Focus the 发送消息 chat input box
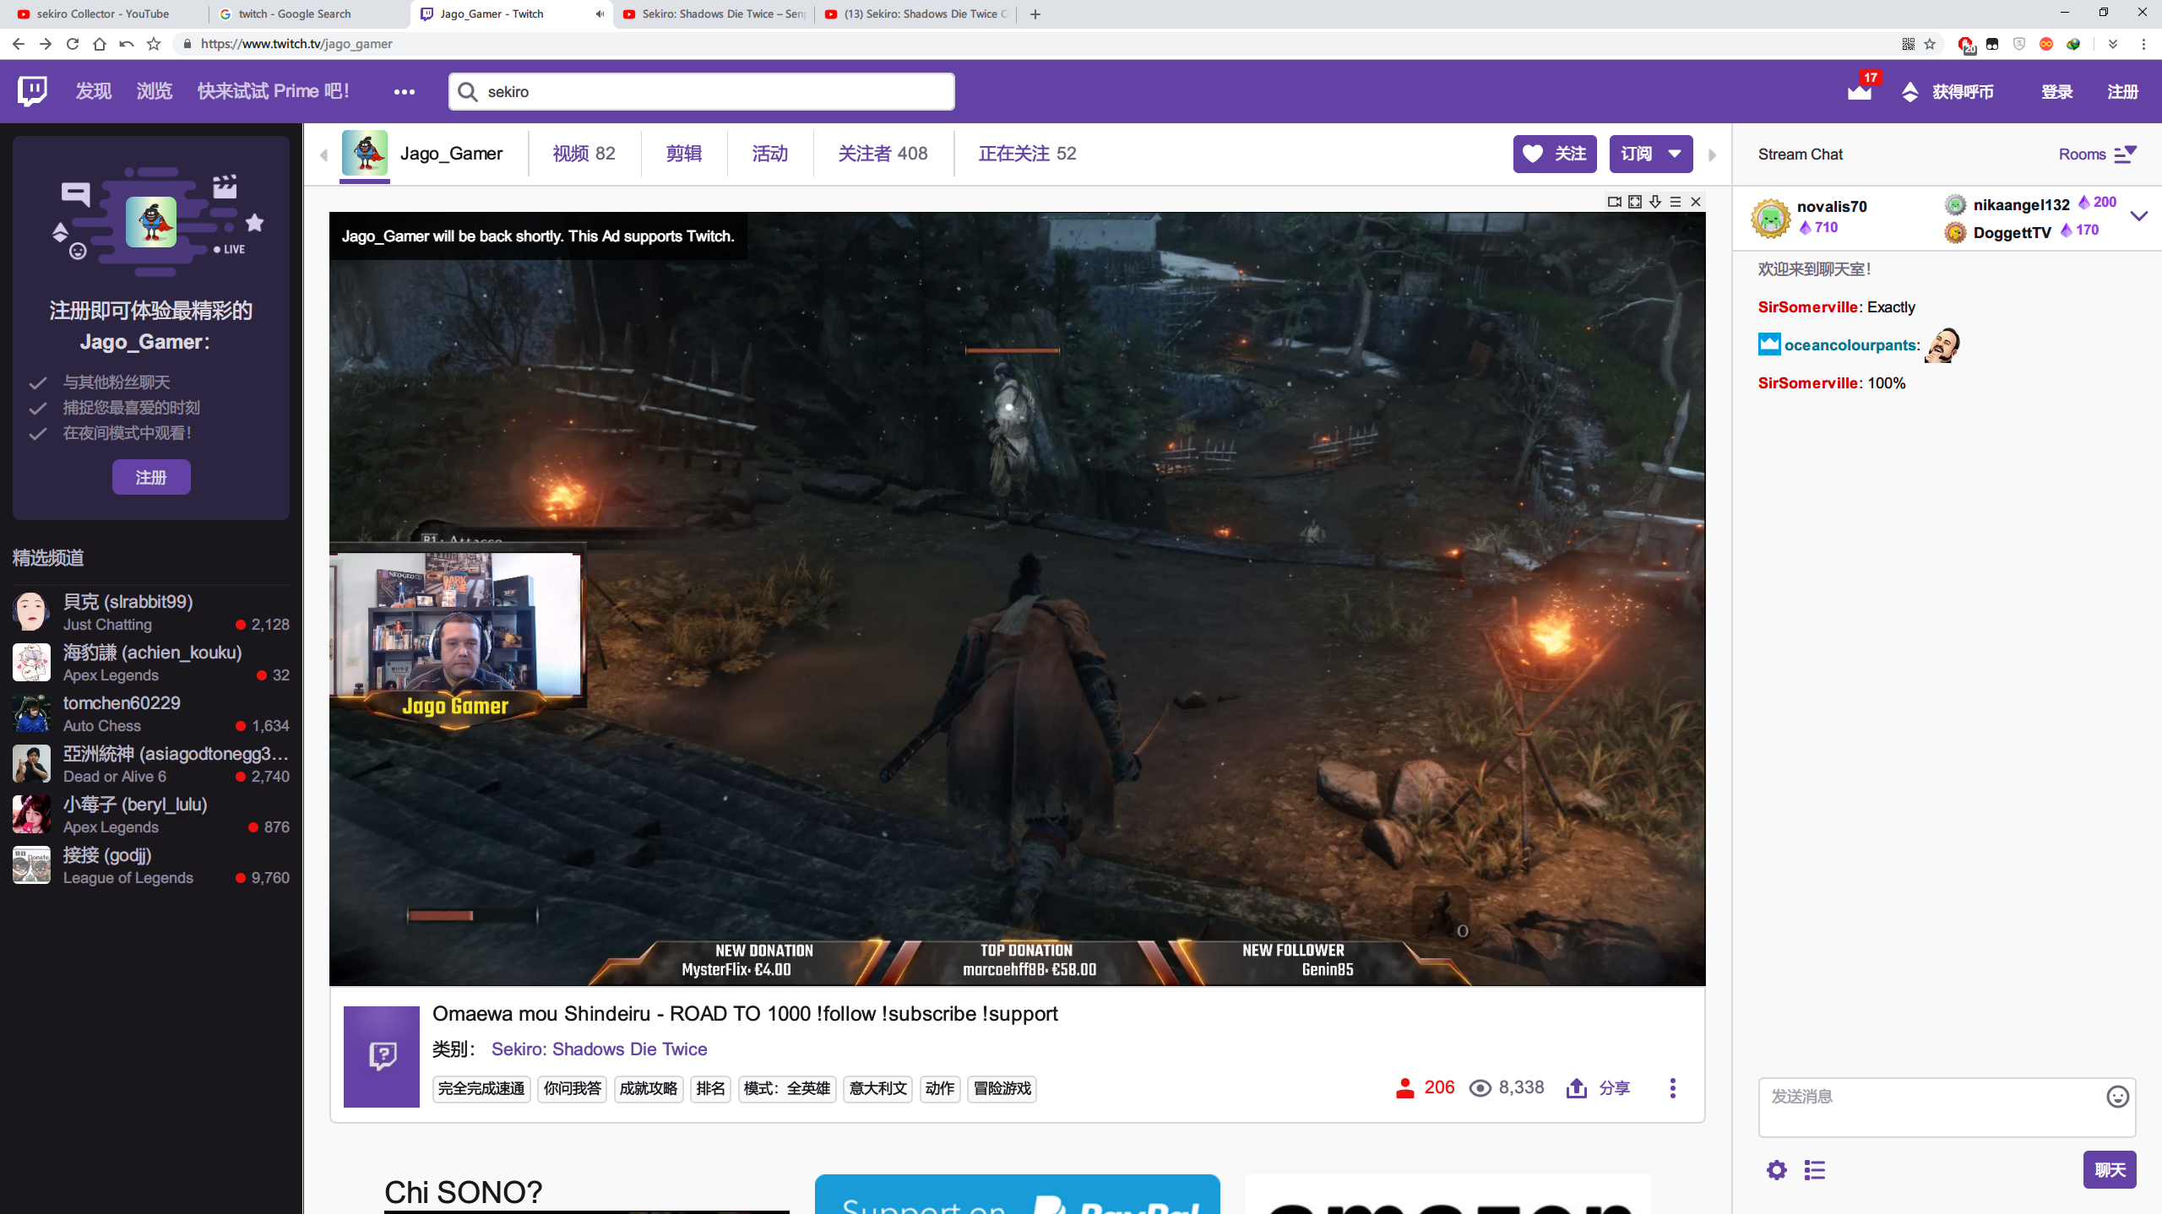2162x1214 pixels. (1947, 1107)
